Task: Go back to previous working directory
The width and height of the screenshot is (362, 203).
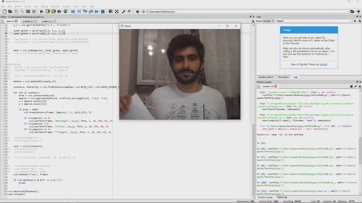Action: pyautogui.click(x=137, y=11)
